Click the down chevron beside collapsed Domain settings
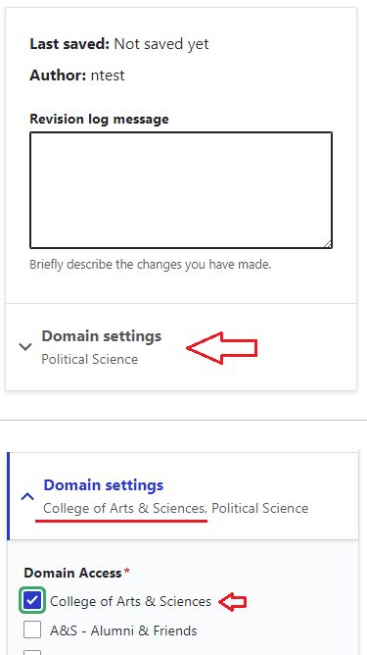367x655 pixels. tap(25, 347)
